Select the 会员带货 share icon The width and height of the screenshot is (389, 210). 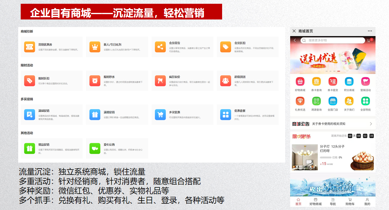(x=160, y=47)
